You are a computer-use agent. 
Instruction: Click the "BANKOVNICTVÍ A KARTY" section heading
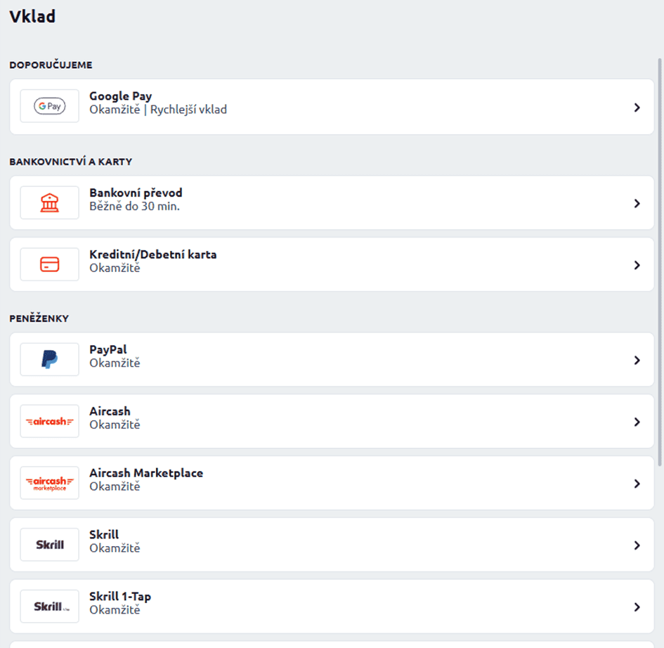pos(71,162)
